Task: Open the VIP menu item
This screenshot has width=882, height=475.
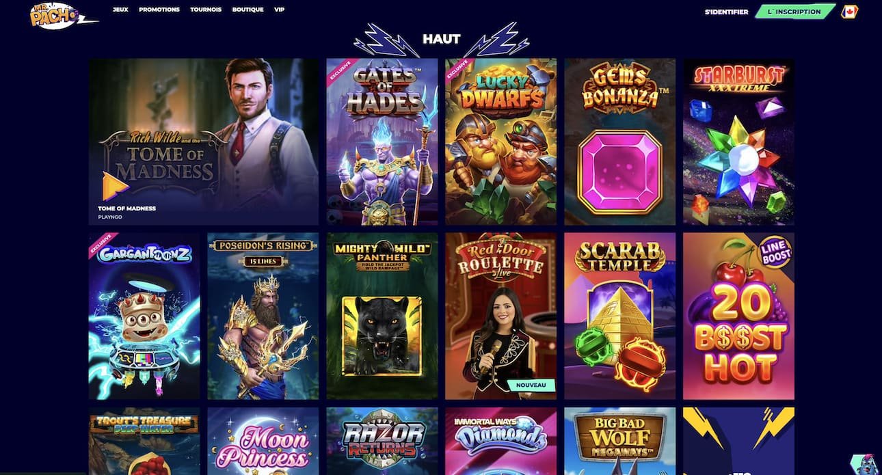Action: click(279, 10)
